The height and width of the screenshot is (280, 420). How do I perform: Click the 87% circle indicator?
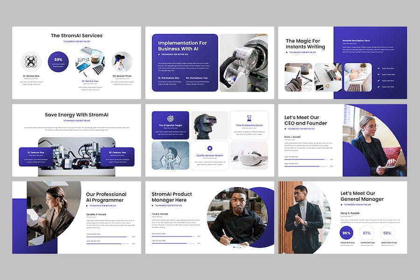[x=367, y=233]
